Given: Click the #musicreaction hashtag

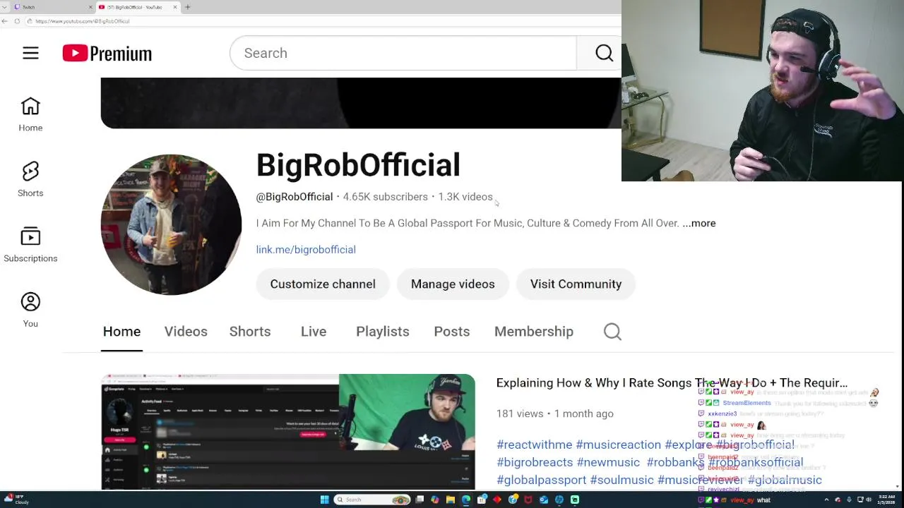Looking at the screenshot, I should tap(618, 445).
